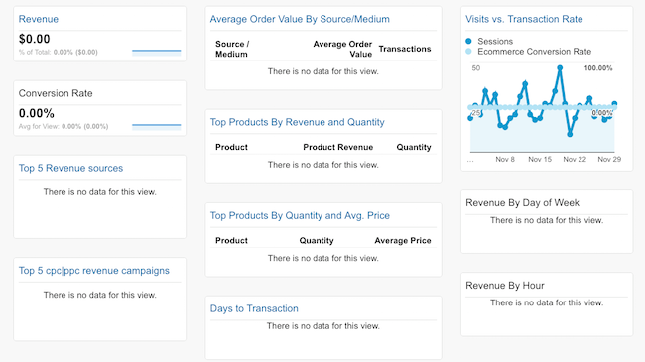Open Top Products By Quantity and Avg. Price
This screenshot has width=645, height=362.
(300, 215)
